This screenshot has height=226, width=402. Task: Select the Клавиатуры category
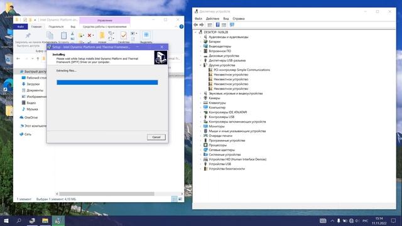tap(217, 103)
